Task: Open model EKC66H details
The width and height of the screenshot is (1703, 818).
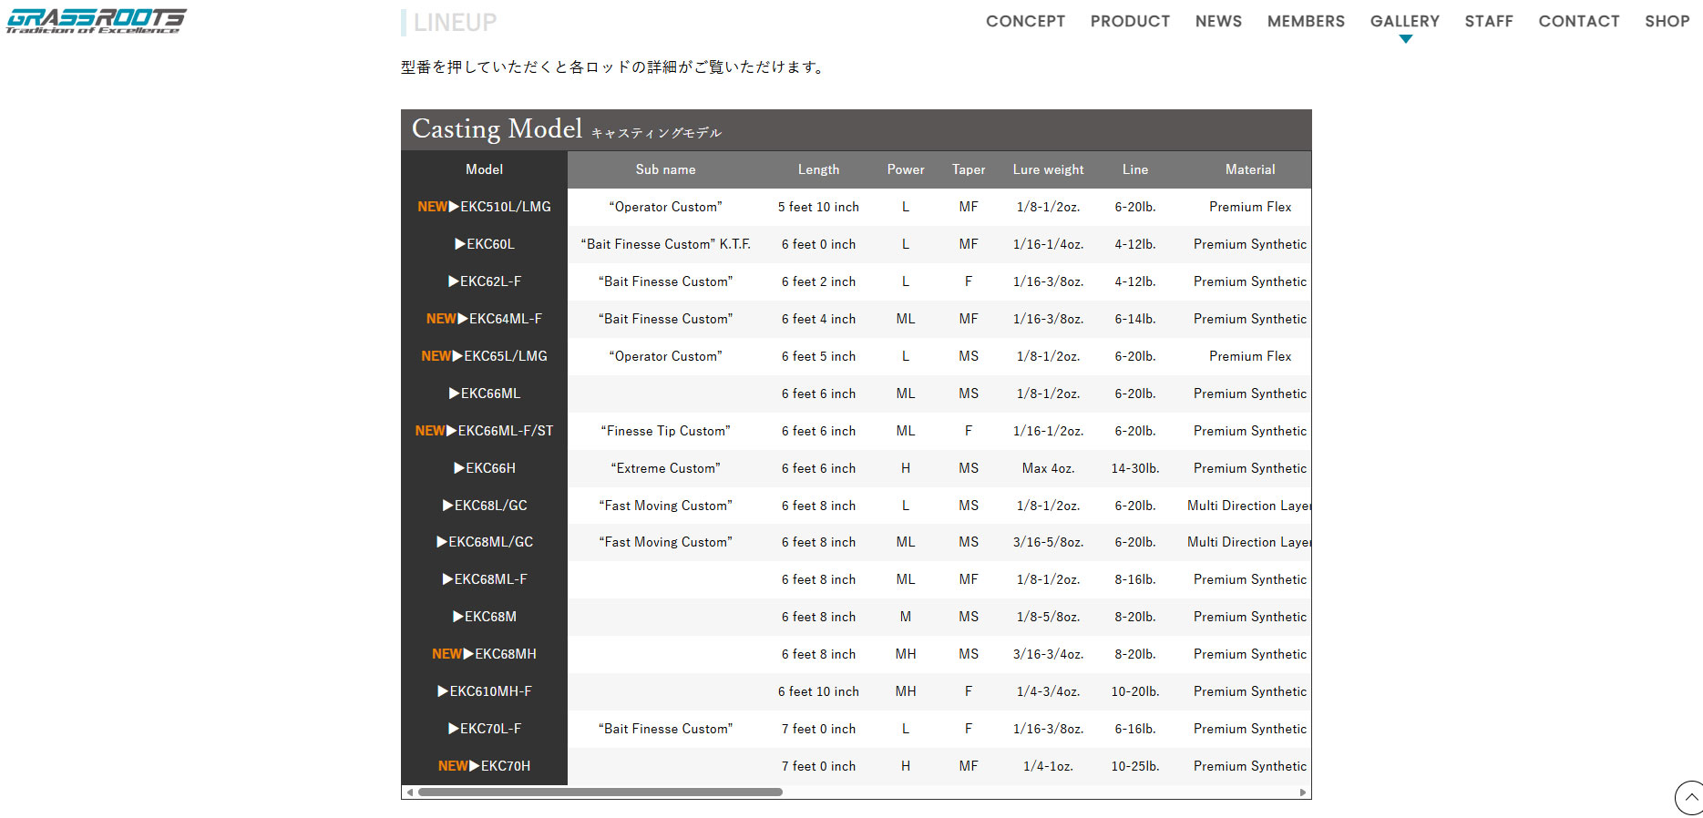Action: pos(484,468)
